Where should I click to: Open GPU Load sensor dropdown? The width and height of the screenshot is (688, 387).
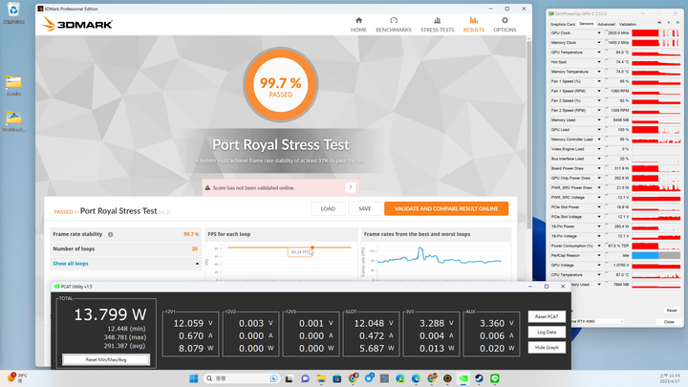(599, 130)
